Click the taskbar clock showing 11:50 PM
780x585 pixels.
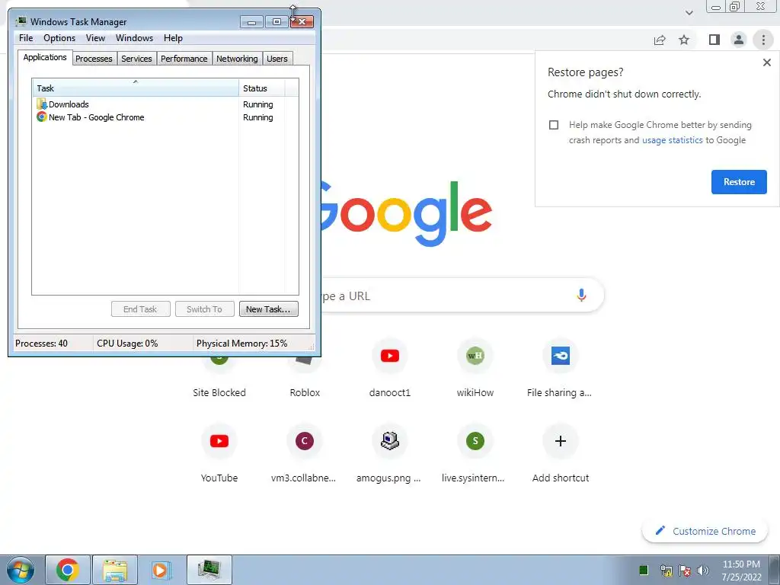tap(741, 571)
